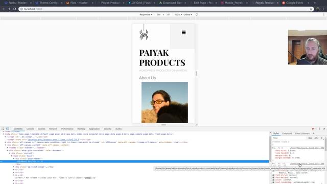Image resolution: width=327 pixels, height=184 pixels.
Task: Open the Memory tab
Action: (x=81, y=129)
